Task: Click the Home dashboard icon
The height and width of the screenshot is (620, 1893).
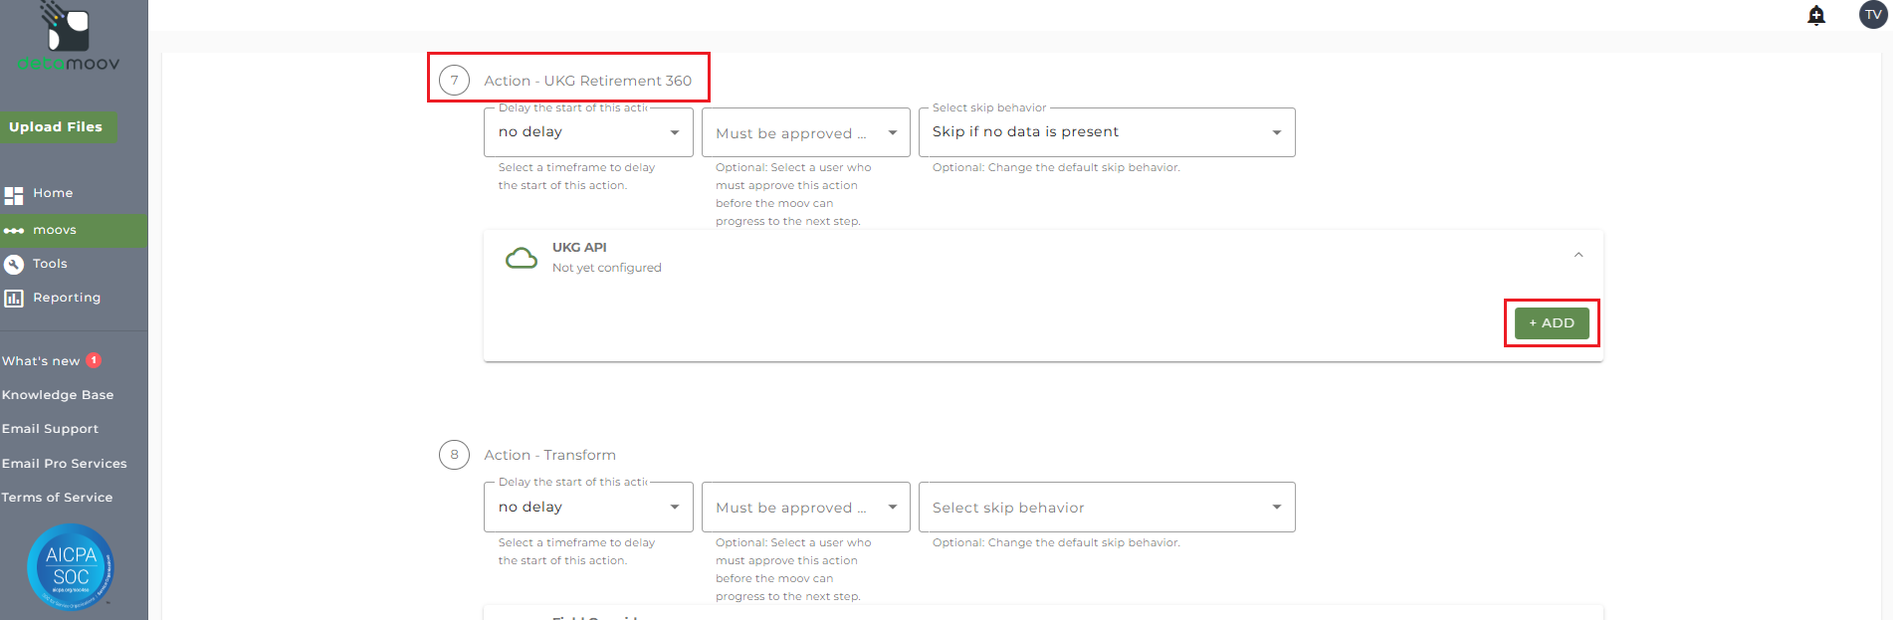Action: [x=14, y=194]
